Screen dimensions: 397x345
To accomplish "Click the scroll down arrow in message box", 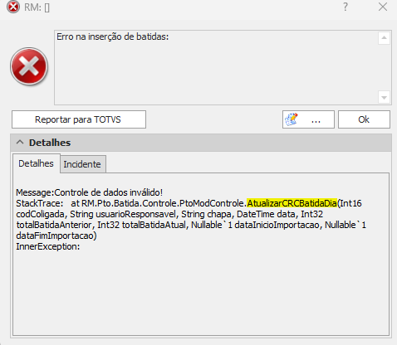I will [384, 97].
